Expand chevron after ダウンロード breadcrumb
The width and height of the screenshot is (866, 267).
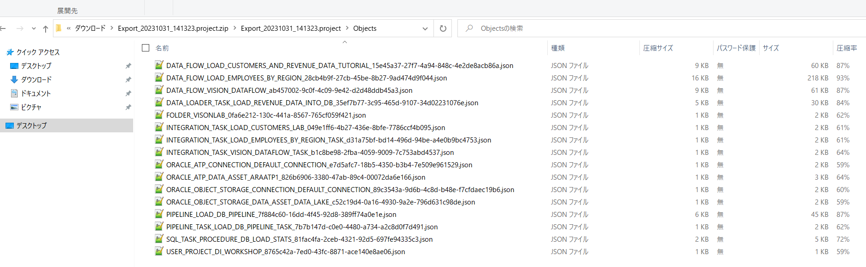coord(111,28)
